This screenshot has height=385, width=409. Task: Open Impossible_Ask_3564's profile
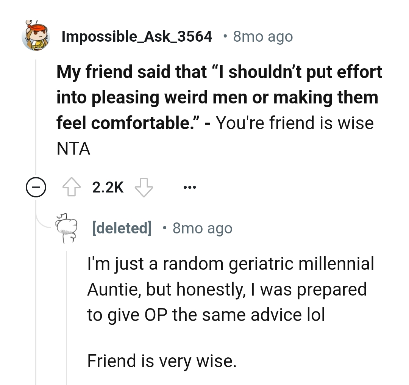(136, 36)
